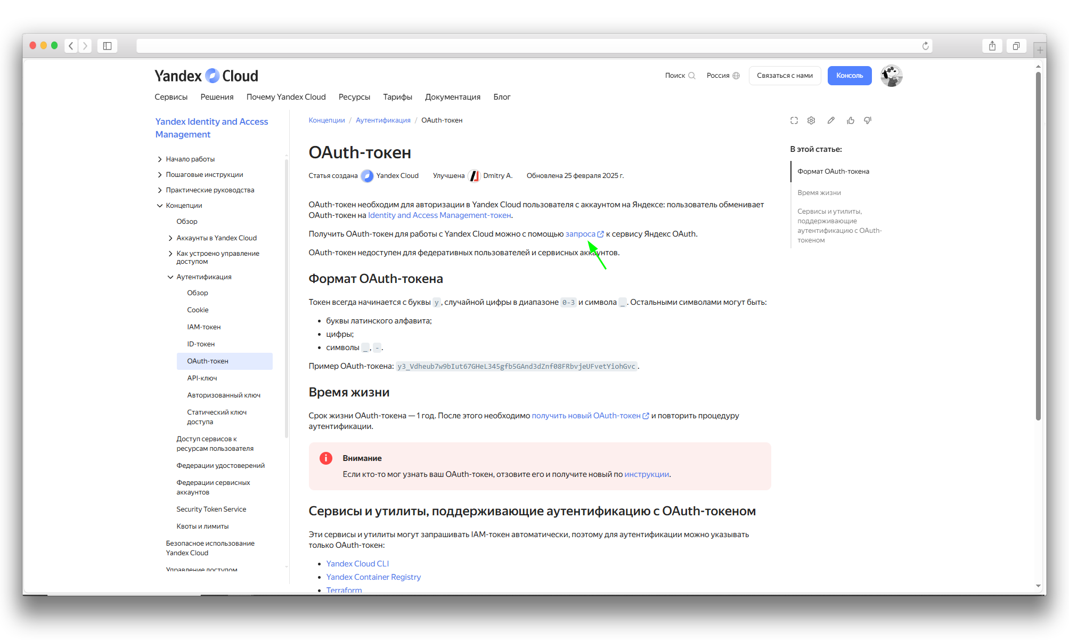The height and width of the screenshot is (640, 1069).
Task: Open the Safari share icon
Action: (992, 46)
